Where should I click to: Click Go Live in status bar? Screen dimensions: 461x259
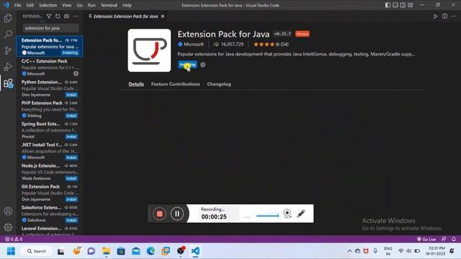(426, 239)
